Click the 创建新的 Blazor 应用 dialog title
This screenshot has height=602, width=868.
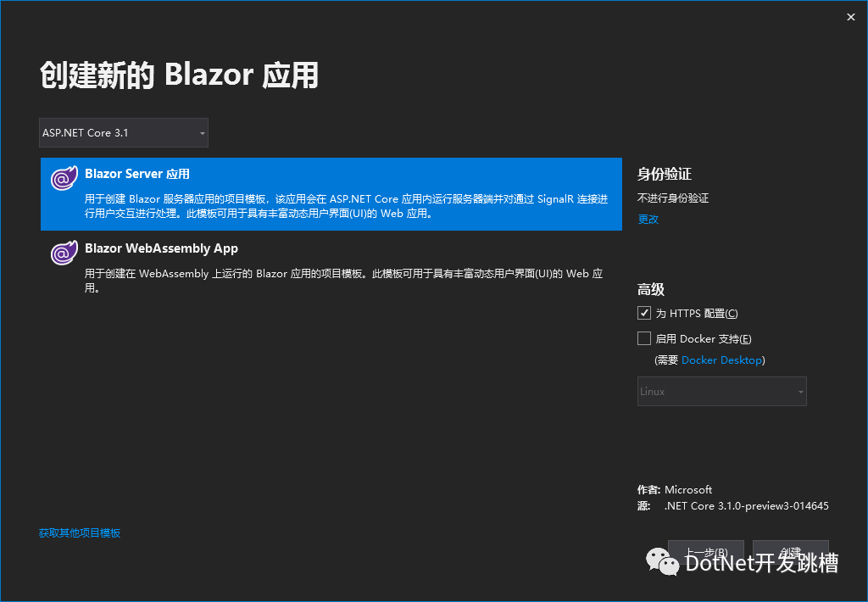(180, 75)
